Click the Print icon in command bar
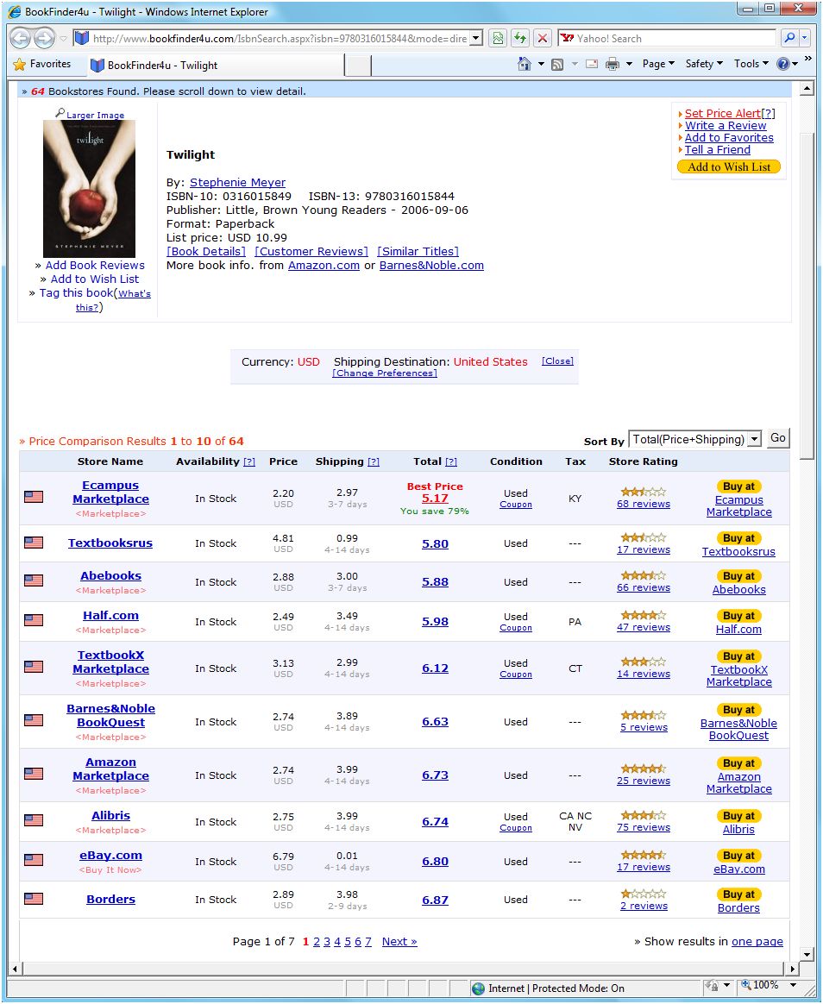823x1004 pixels. coord(613,64)
